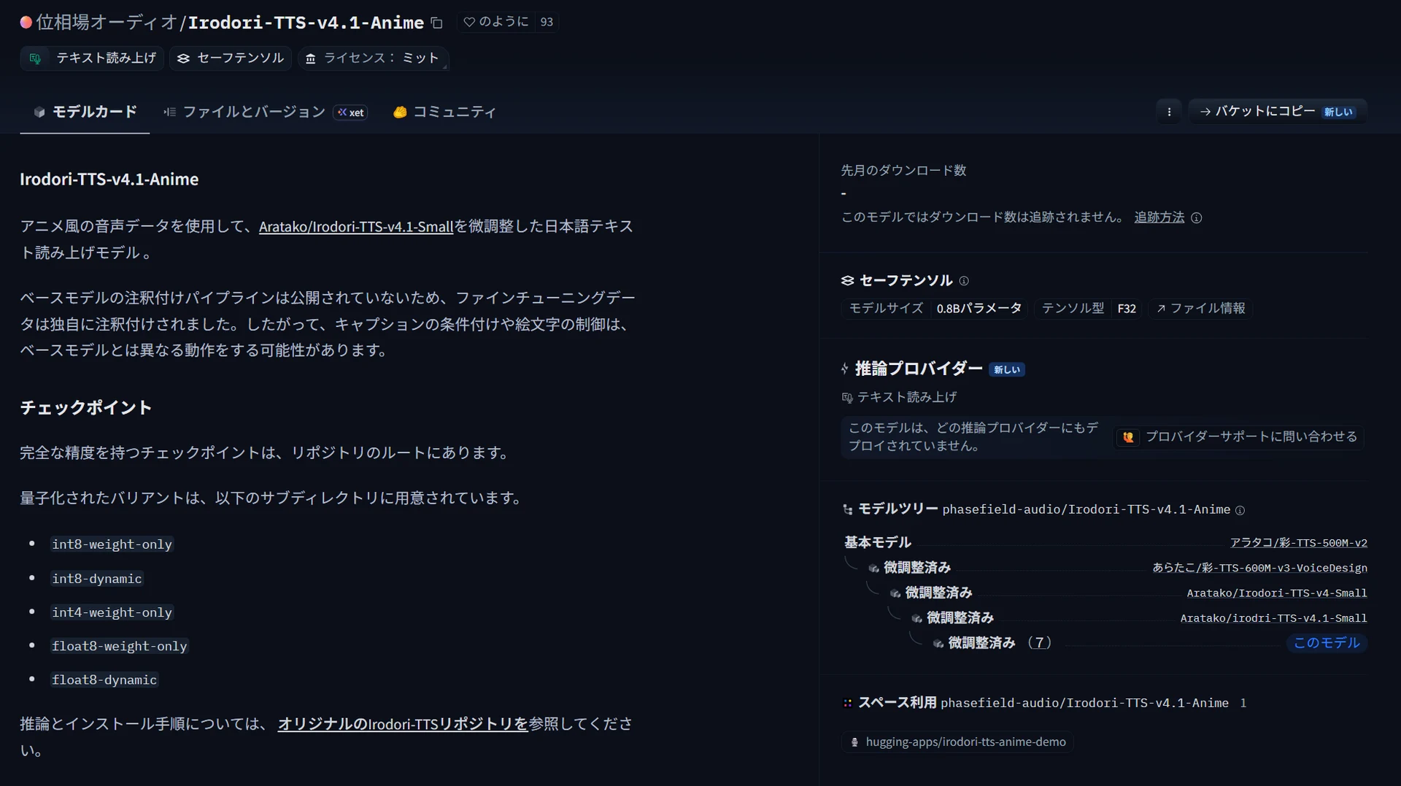Select the セーフテンソル tag
1401x786 pixels.
pos(231,58)
